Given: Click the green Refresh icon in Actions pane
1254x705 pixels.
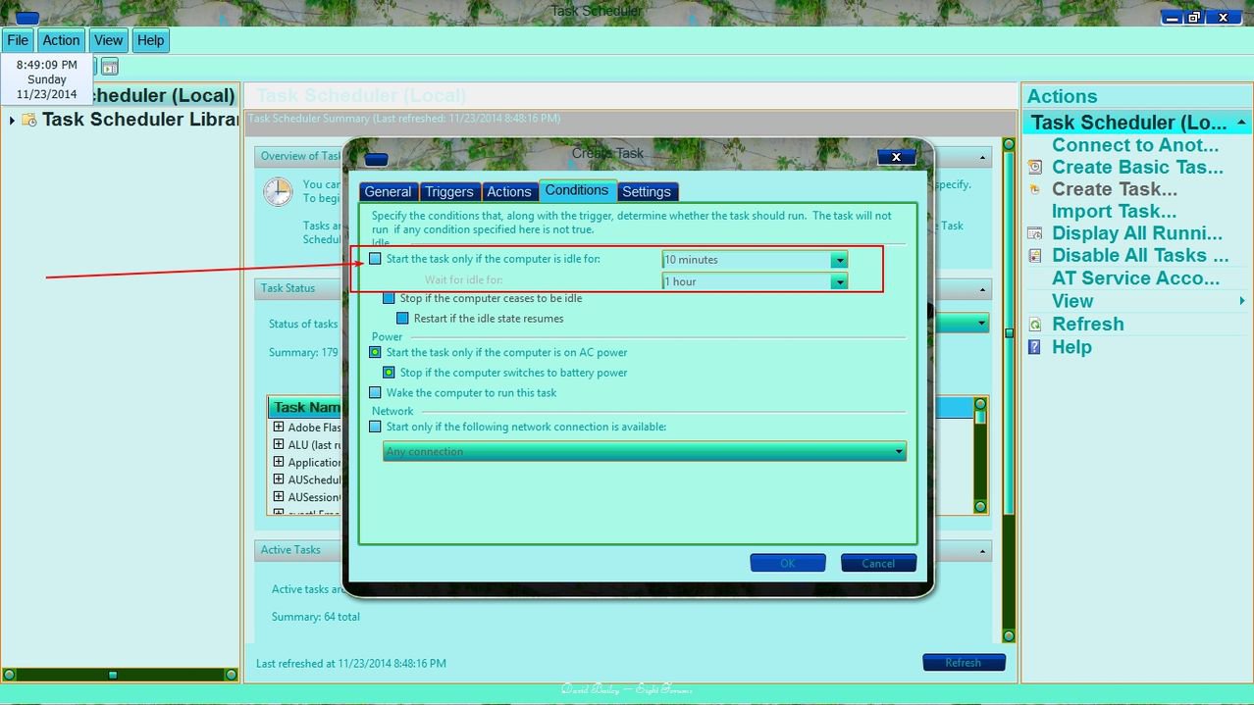Looking at the screenshot, I should click(x=1034, y=325).
